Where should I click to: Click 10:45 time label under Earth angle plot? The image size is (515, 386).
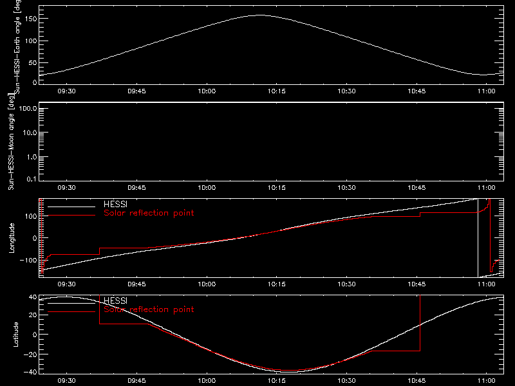417,91
